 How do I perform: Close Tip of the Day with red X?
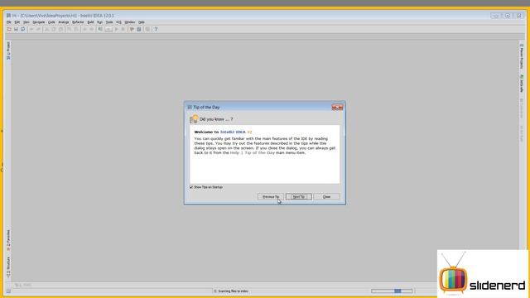click(337, 108)
